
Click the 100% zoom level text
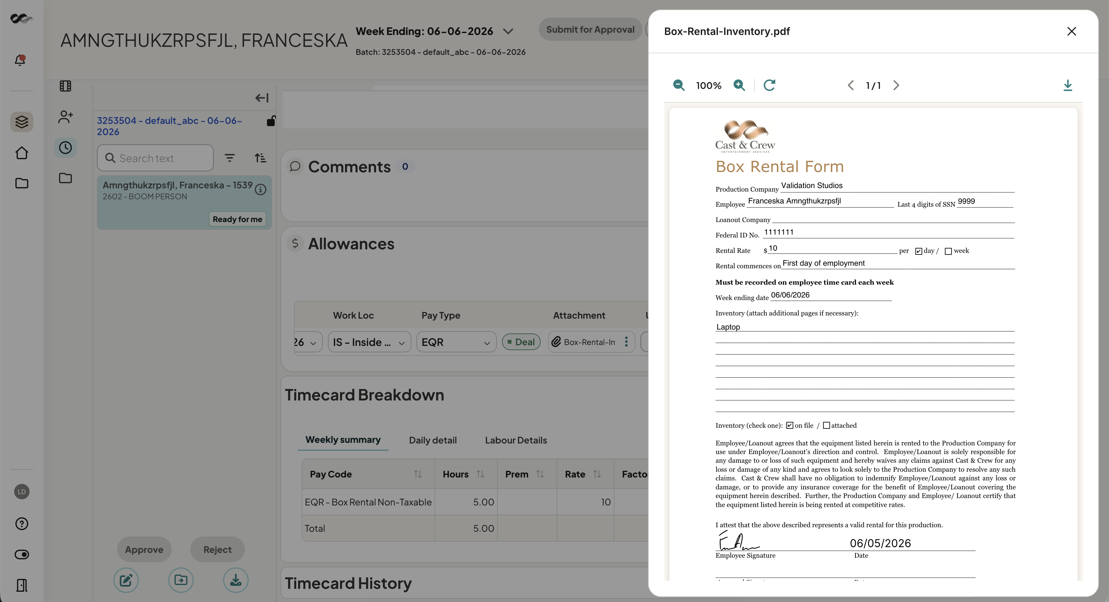[x=709, y=86]
